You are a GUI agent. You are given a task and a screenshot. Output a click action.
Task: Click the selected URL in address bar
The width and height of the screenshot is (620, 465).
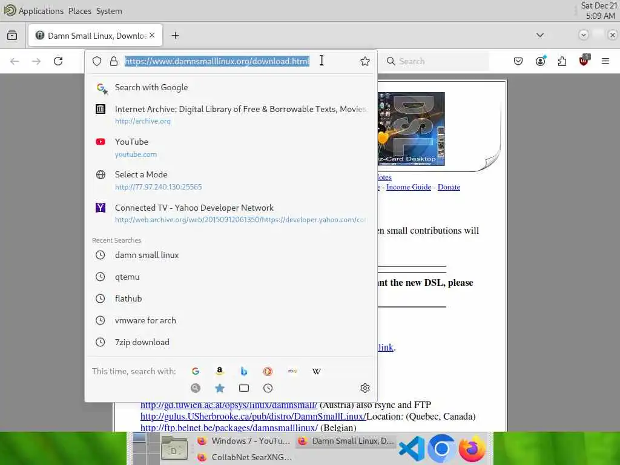217,61
